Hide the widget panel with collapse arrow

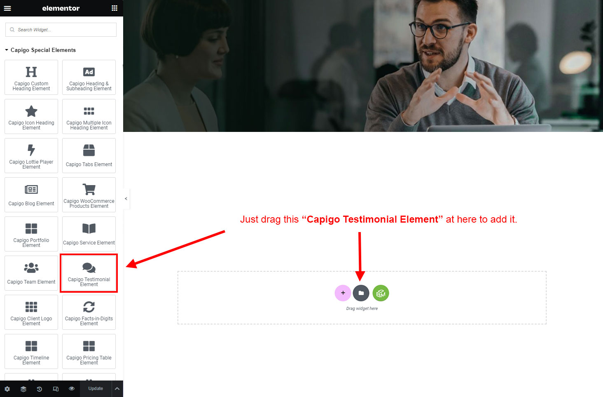(126, 199)
